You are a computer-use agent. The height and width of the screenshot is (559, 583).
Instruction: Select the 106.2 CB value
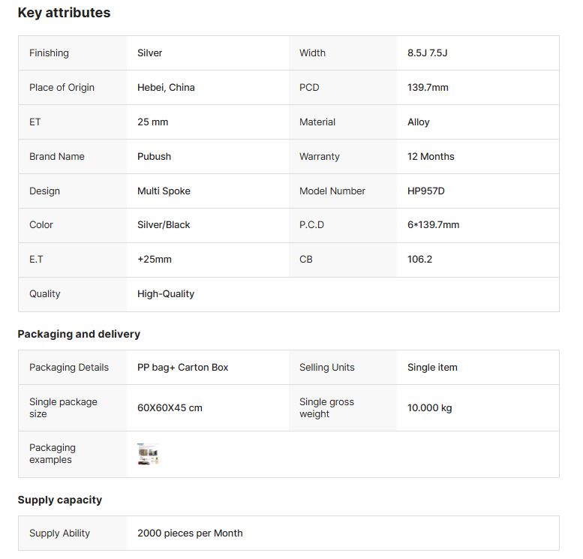pos(419,260)
